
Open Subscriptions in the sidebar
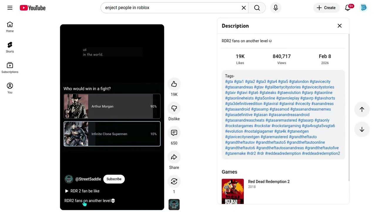click(x=10, y=68)
